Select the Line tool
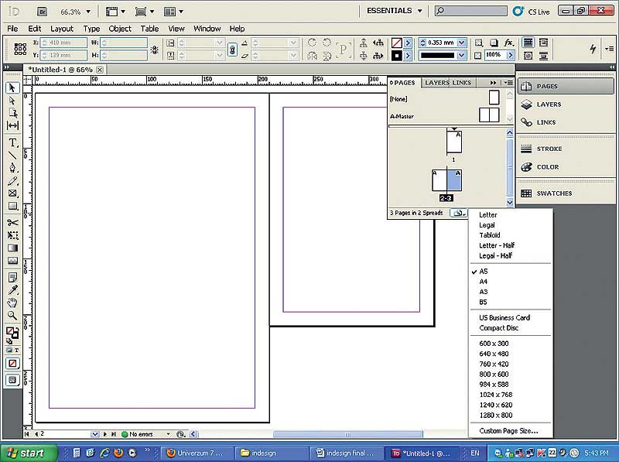 pyautogui.click(x=12, y=156)
